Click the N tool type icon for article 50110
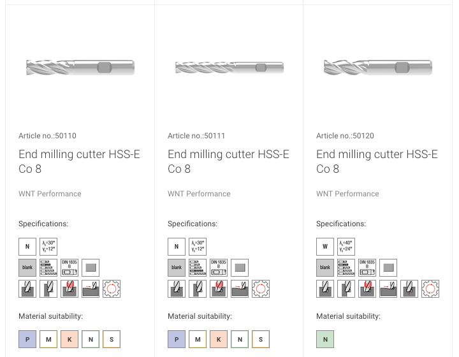459x357 pixels. point(27,246)
